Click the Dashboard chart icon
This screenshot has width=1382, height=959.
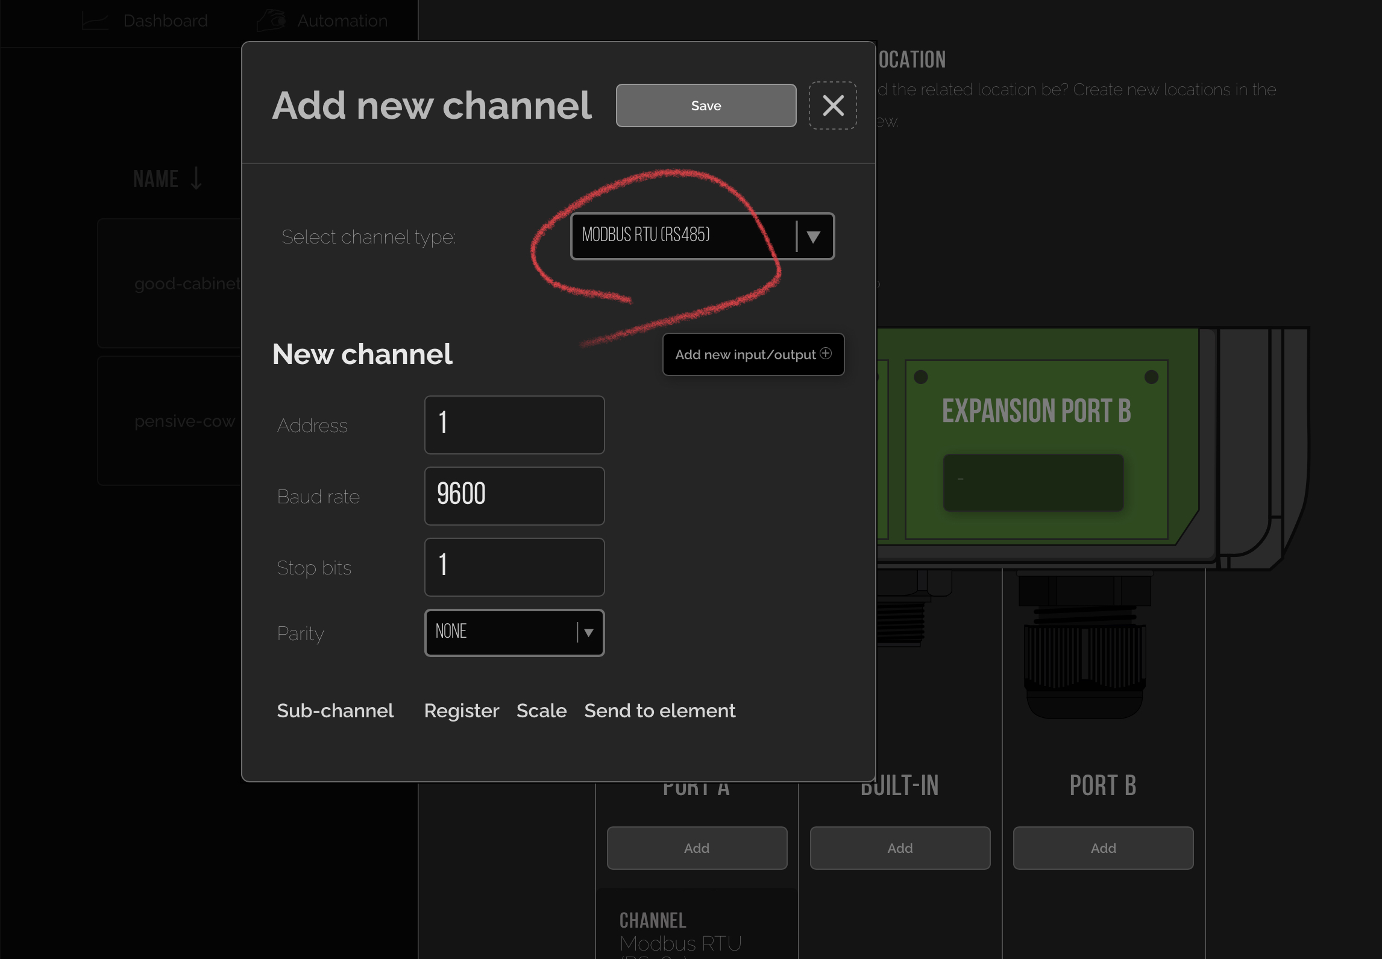[x=95, y=20]
